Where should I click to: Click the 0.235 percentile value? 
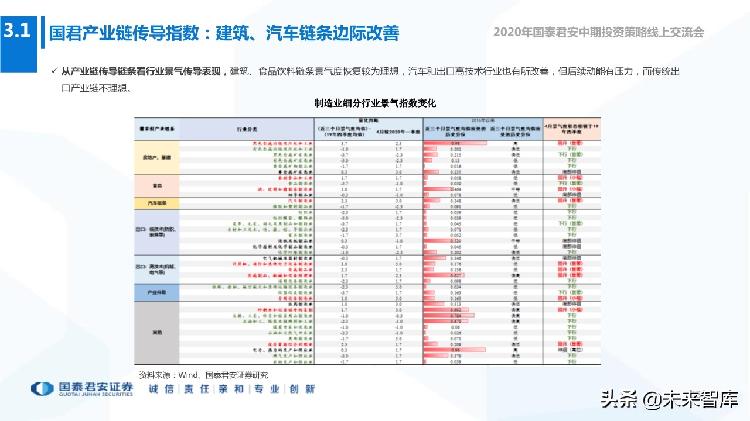(x=456, y=172)
